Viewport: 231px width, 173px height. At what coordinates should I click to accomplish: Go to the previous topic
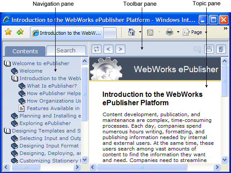point(108,49)
